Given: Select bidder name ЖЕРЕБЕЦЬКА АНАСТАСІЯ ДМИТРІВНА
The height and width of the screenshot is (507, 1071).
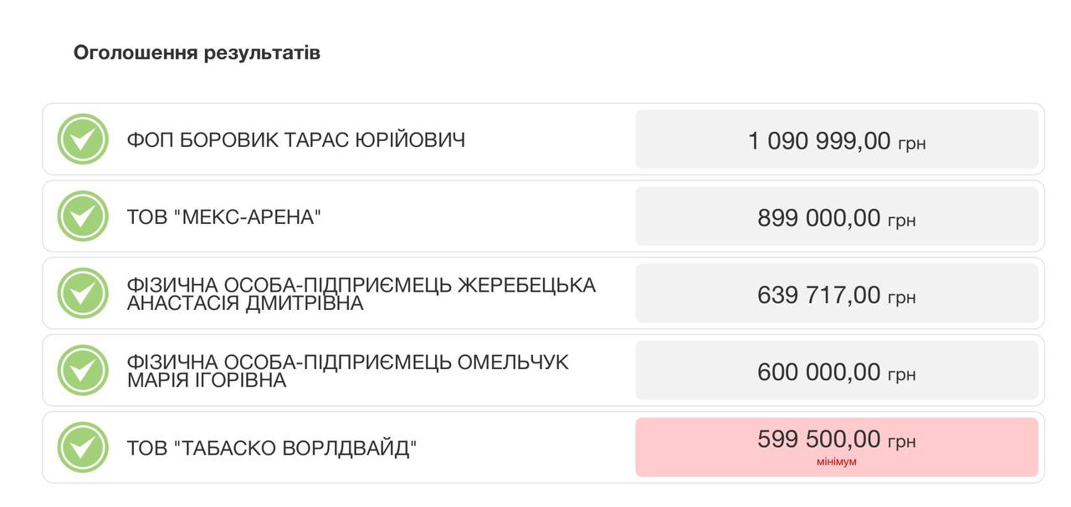Looking at the screenshot, I should (x=361, y=294).
